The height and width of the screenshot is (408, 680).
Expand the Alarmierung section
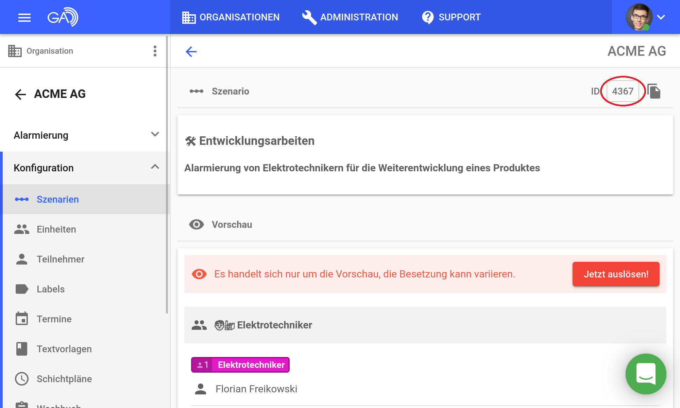coord(155,134)
